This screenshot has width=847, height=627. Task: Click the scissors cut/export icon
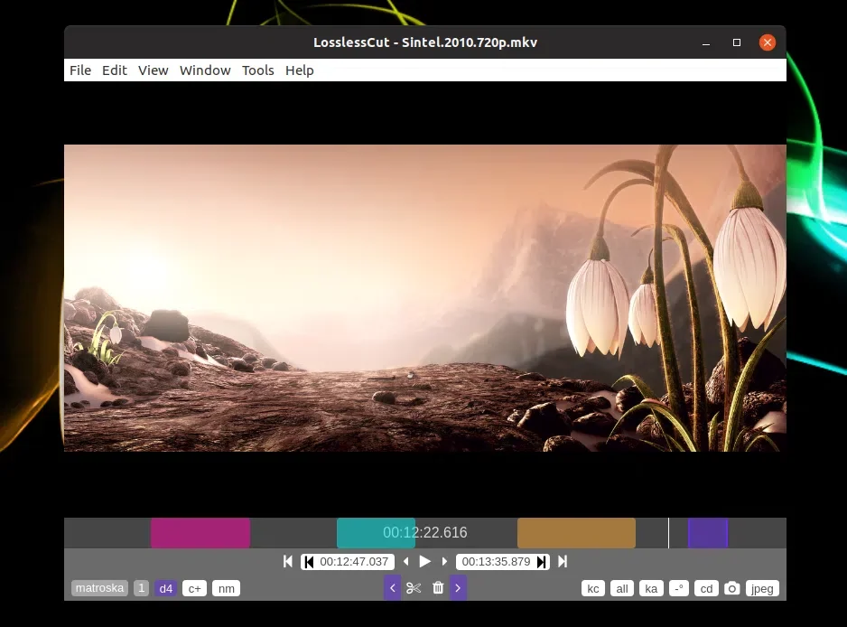(x=414, y=588)
